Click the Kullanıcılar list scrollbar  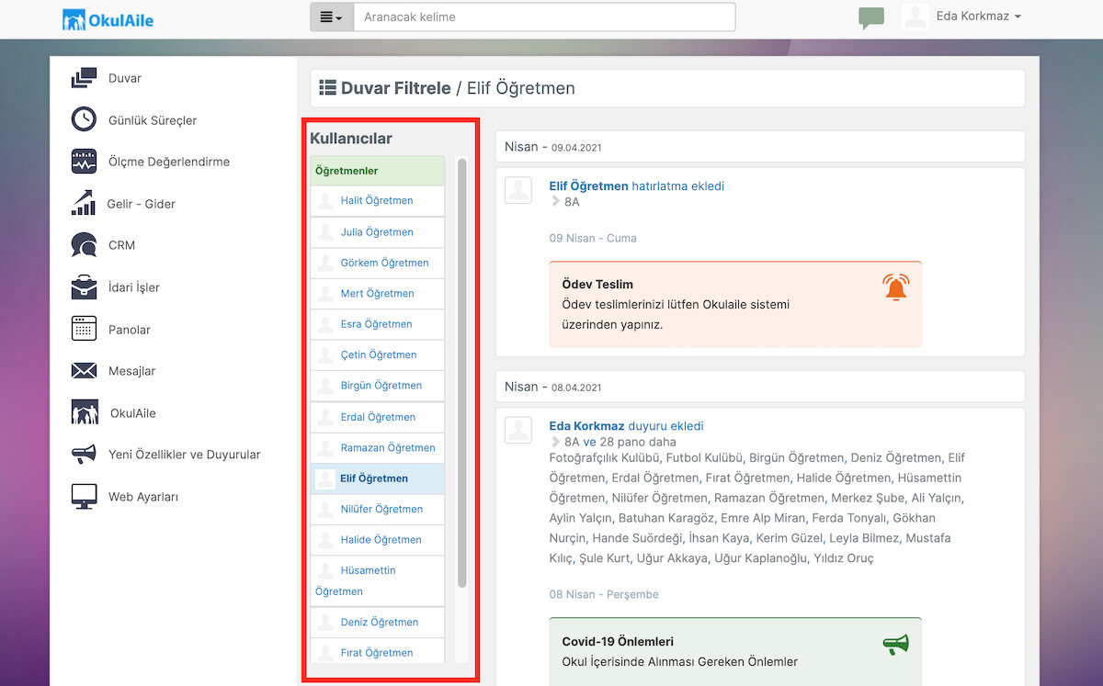[x=461, y=372]
